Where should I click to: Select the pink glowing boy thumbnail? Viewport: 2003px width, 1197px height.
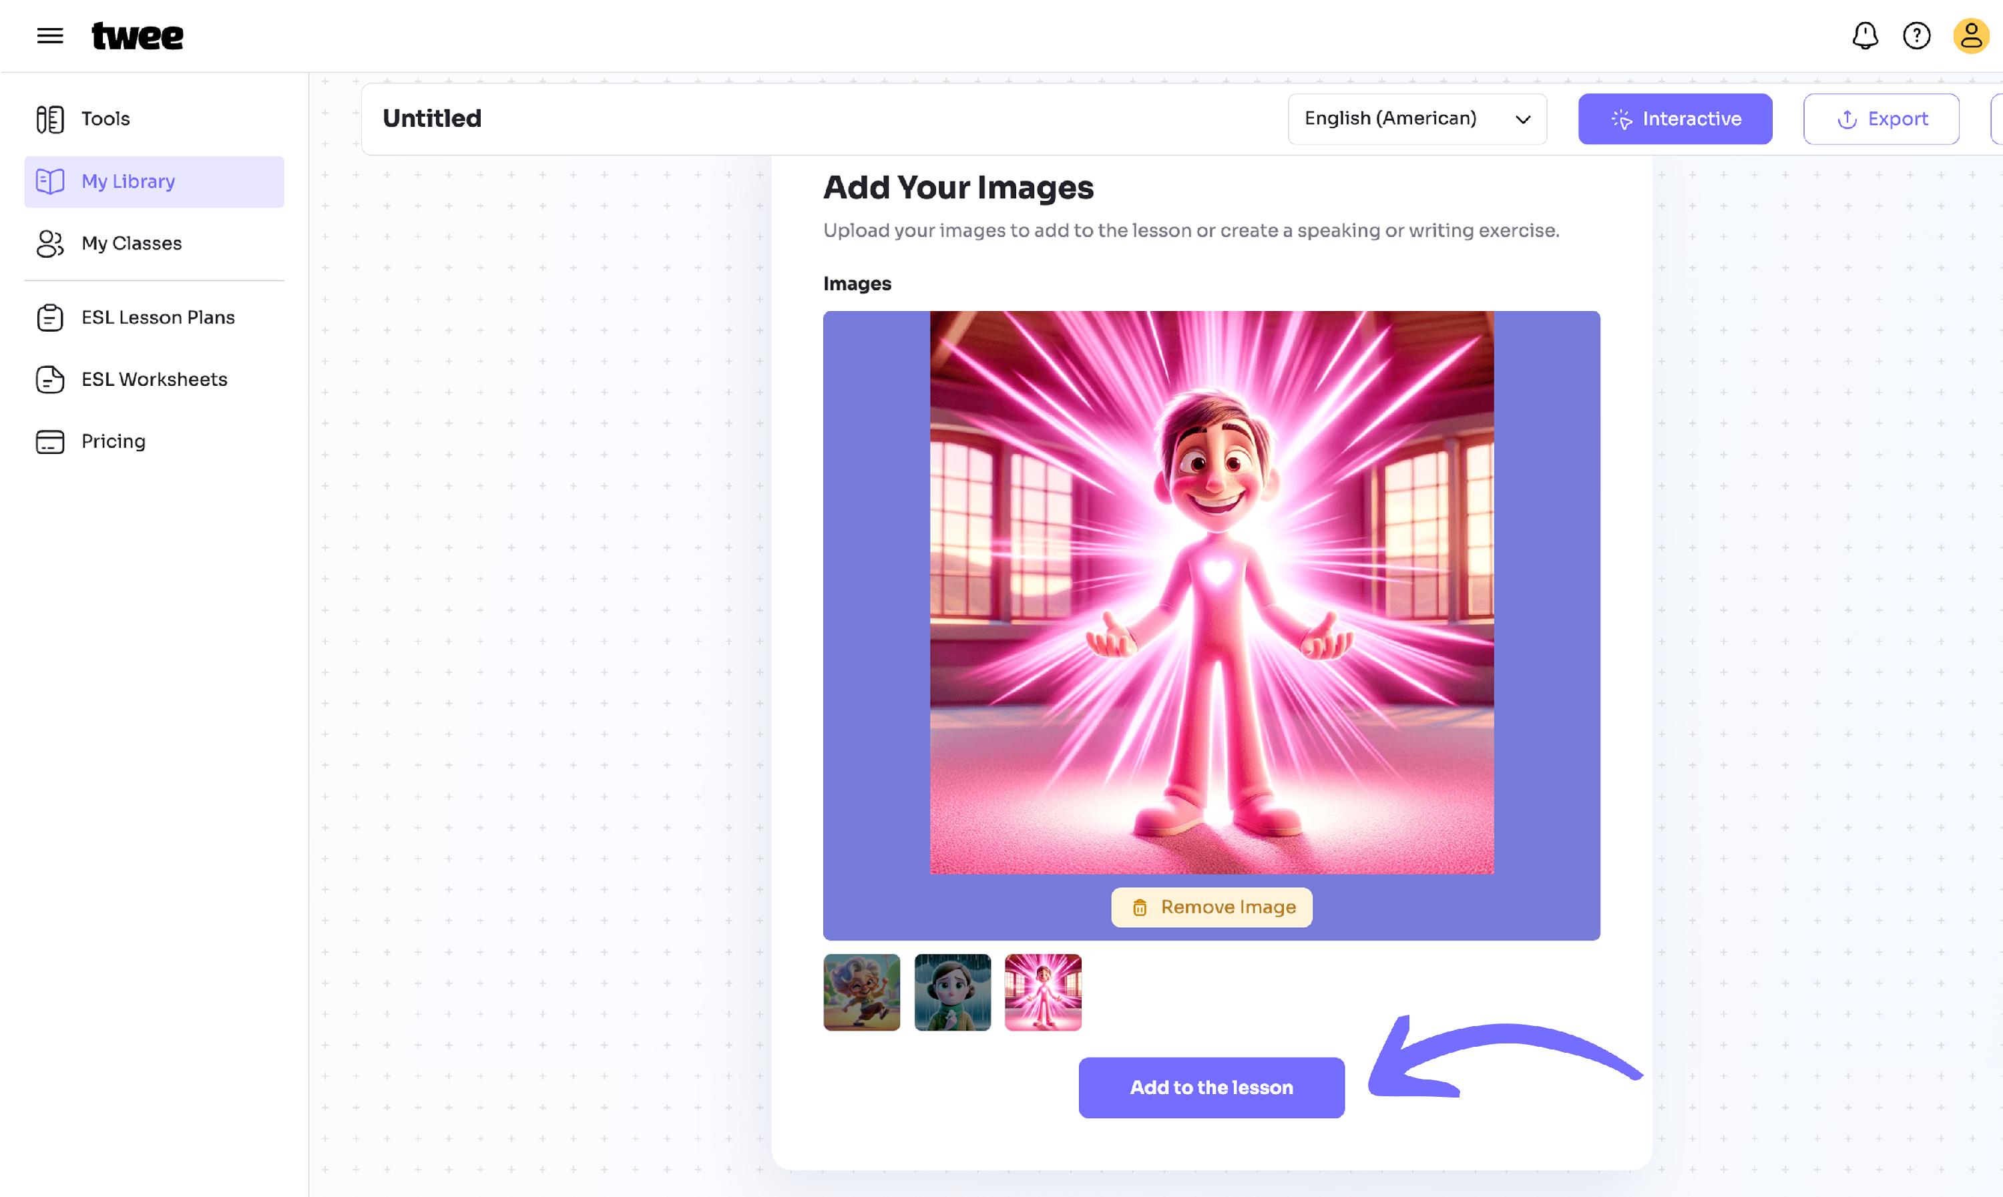pyautogui.click(x=1042, y=992)
